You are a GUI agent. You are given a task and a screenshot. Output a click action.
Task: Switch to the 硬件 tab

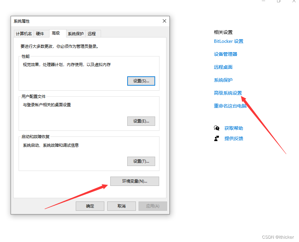[41, 33]
